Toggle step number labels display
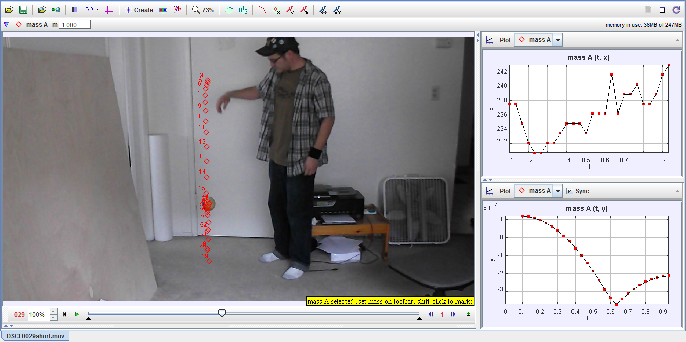 tap(242, 9)
